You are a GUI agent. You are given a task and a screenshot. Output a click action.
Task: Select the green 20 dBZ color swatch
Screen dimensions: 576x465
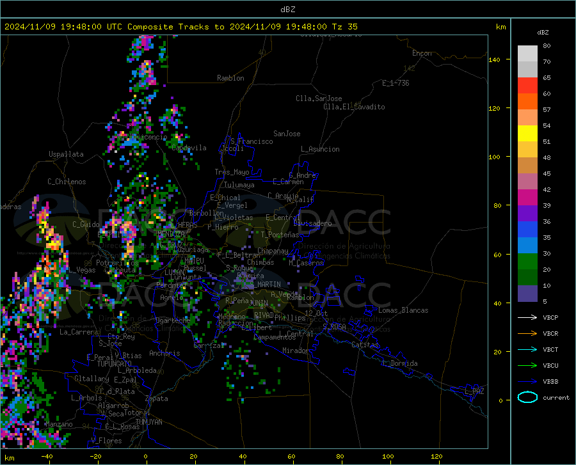pos(527,262)
